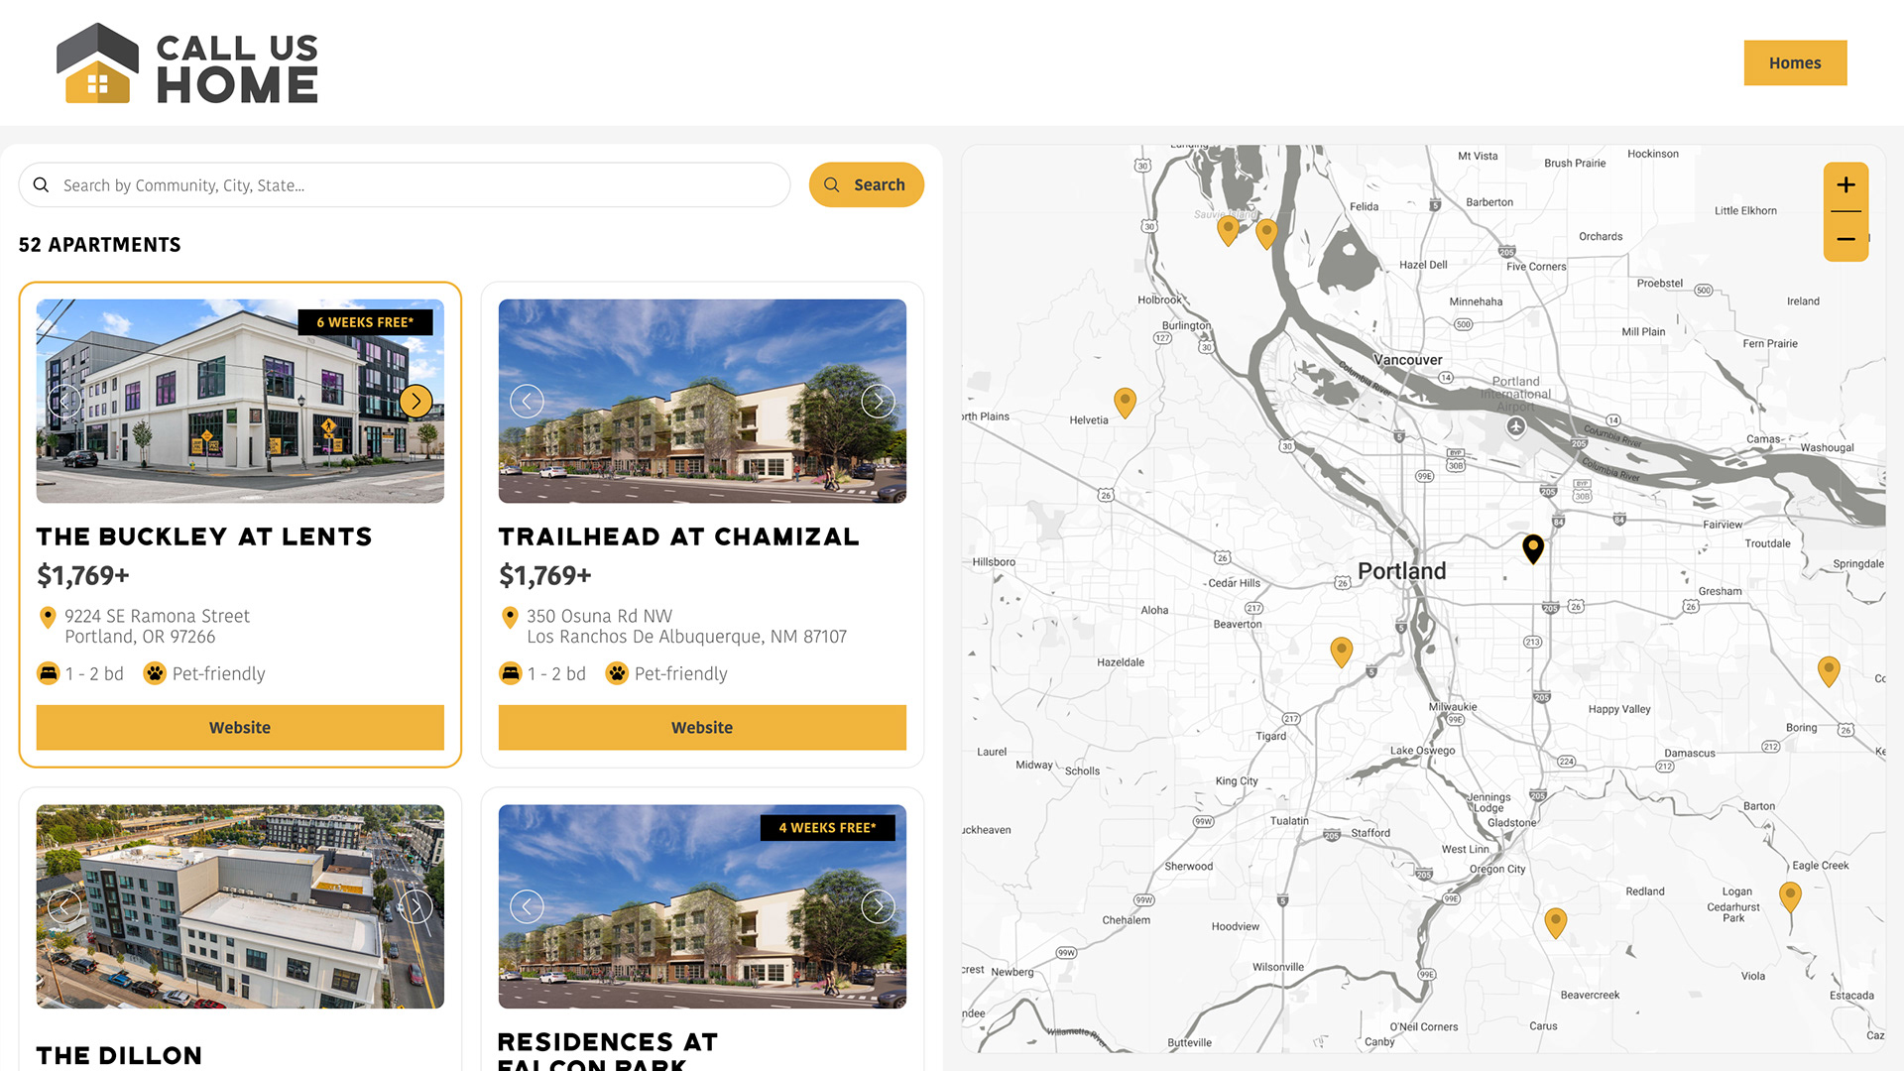Click the map pin near Oregon City
The height and width of the screenshot is (1071, 1904).
[1555, 922]
